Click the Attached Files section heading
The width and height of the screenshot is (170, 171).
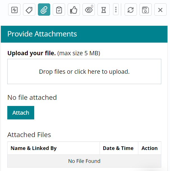29,135
